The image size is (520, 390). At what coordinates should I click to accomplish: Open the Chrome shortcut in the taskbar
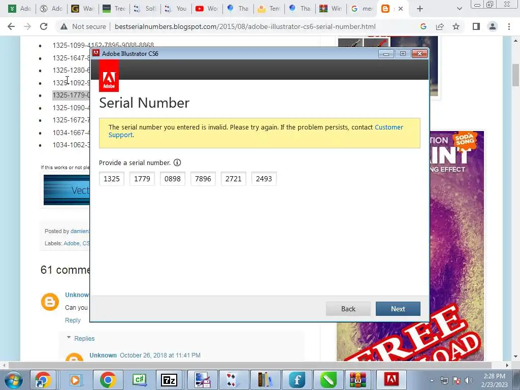(x=43, y=380)
